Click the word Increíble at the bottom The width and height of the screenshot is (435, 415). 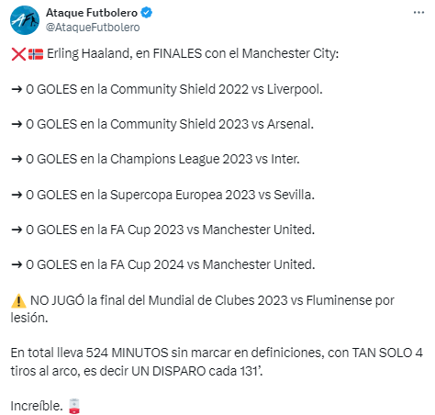pos(36,406)
